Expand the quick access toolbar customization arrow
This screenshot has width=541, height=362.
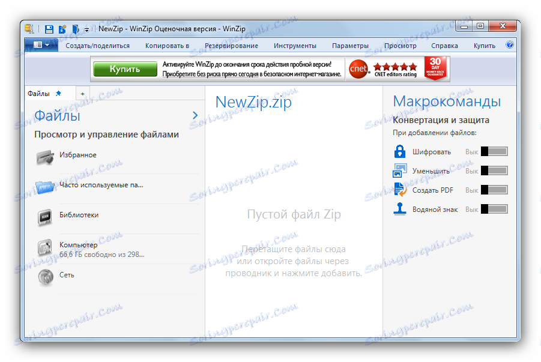point(87,28)
